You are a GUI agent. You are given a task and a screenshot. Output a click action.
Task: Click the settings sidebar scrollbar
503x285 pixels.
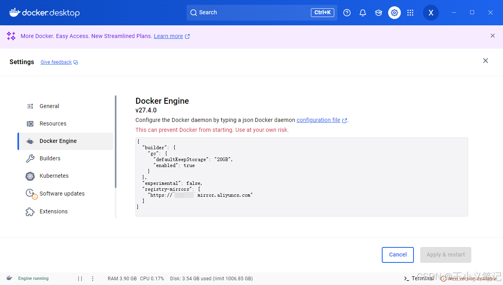[116, 142]
